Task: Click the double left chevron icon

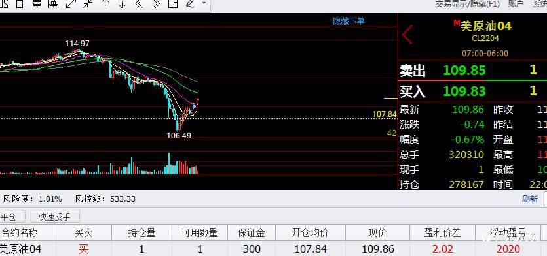Action: (x=139, y=3)
